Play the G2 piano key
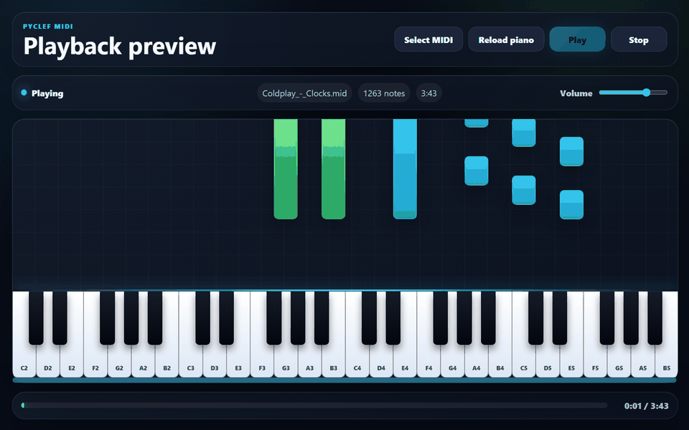Viewport: 689px width, 430px height. [119, 362]
